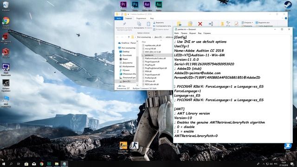Click the Paste icon in Explorer ribbon
This screenshot has width=297, height=167.
click(148, 24)
